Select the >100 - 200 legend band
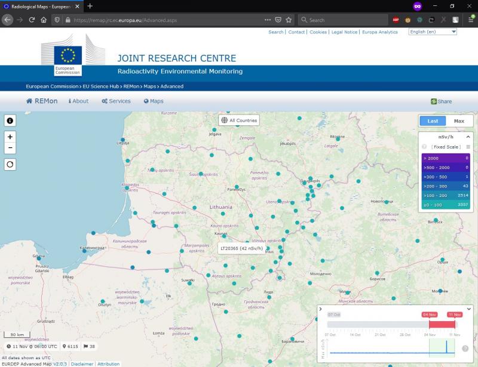The image size is (478, 367). pyautogui.click(x=446, y=196)
